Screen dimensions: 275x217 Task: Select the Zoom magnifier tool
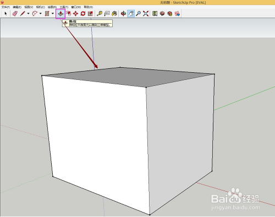(139, 14)
